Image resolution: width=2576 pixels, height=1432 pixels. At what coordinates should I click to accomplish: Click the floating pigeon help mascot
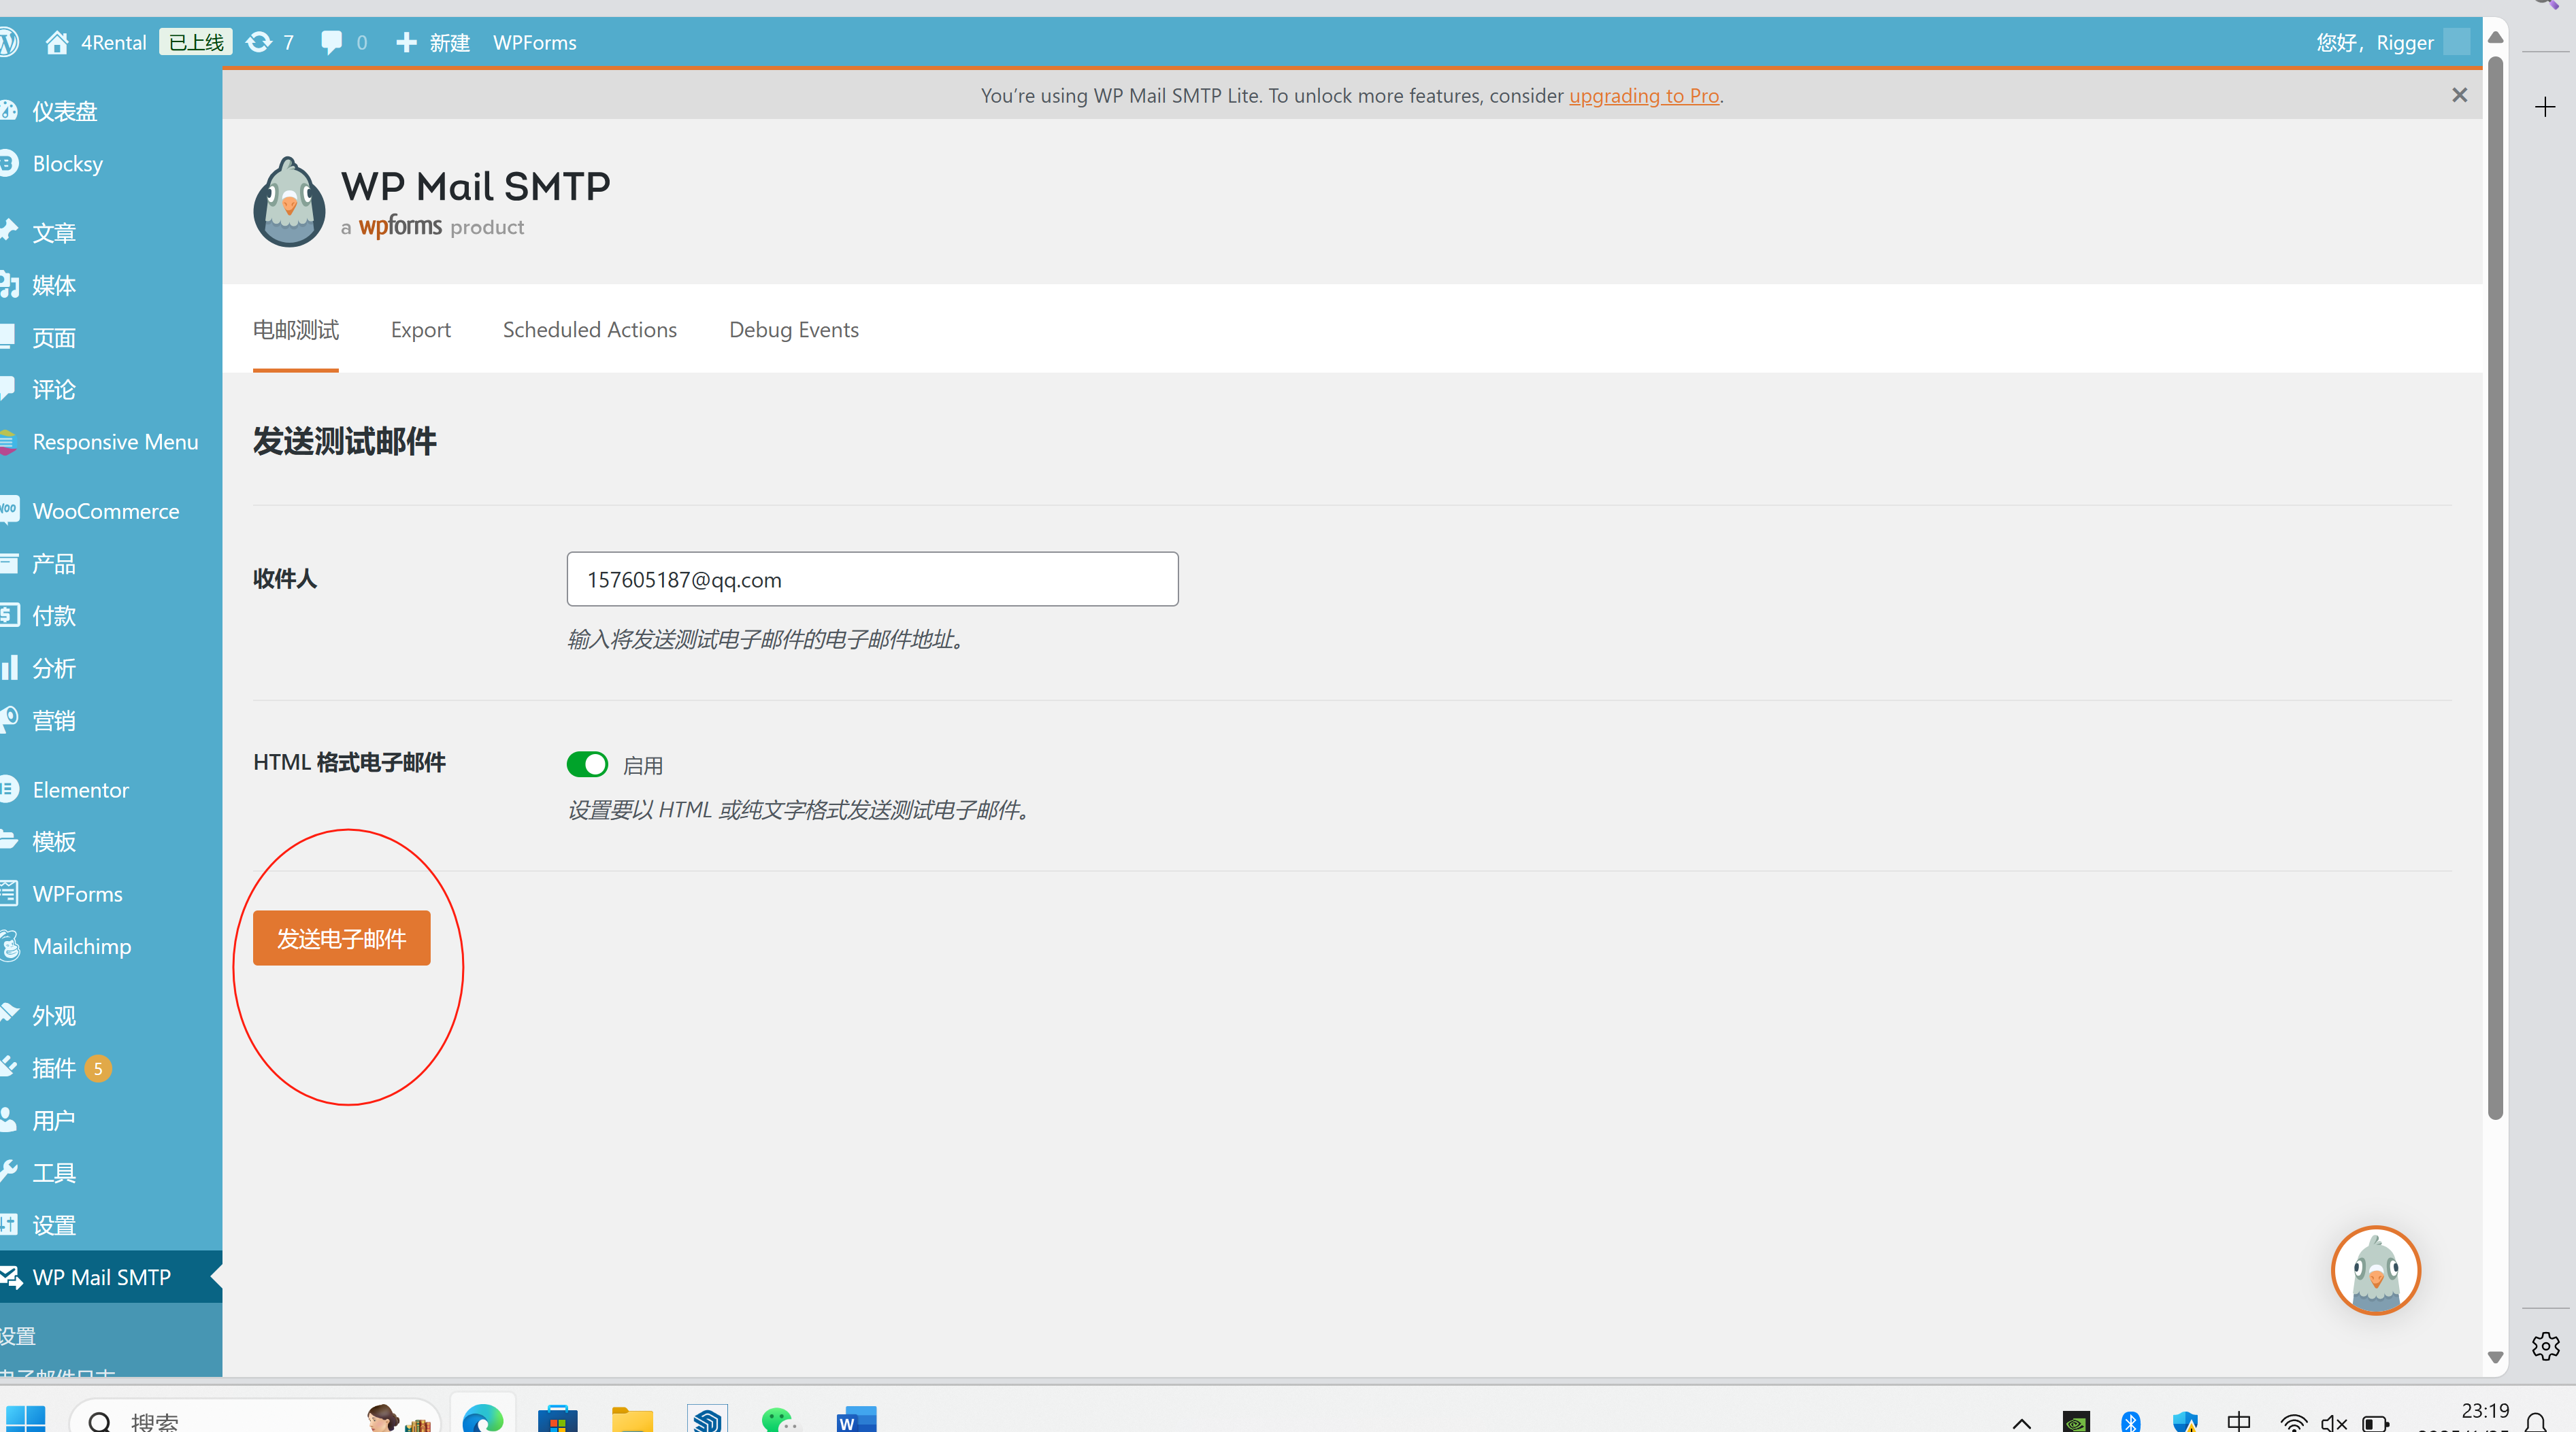point(2375,1270)
